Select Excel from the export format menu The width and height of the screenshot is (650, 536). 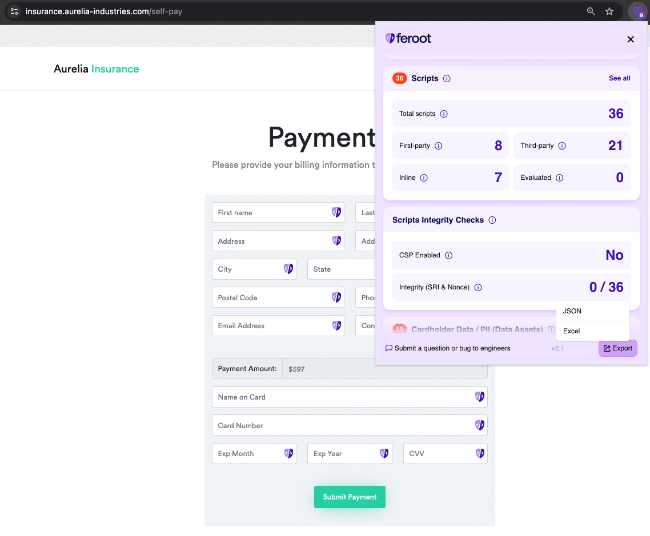pyautogui.click(x=572, y=331)
